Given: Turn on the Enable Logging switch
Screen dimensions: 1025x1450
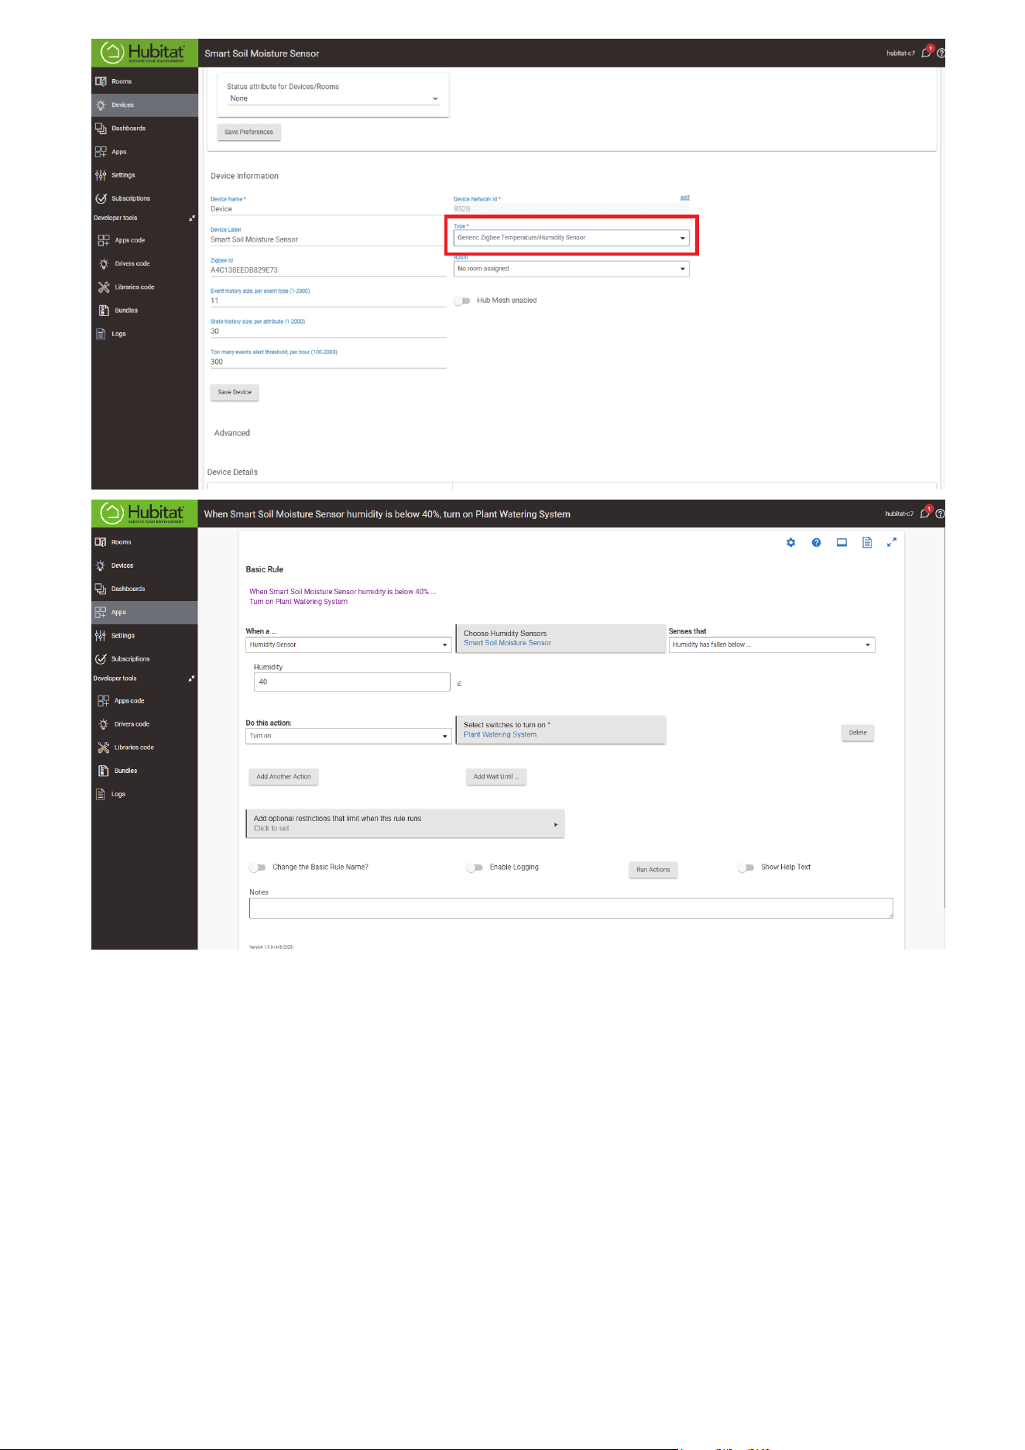Looking at the screenshot, I should click(x=475, y=868).
